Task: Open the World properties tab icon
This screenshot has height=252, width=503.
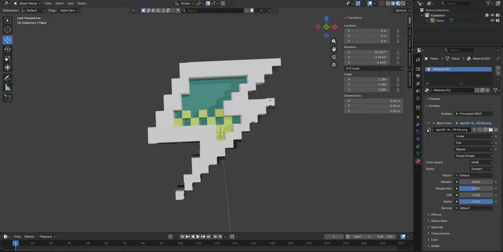Action: (418, 98)
